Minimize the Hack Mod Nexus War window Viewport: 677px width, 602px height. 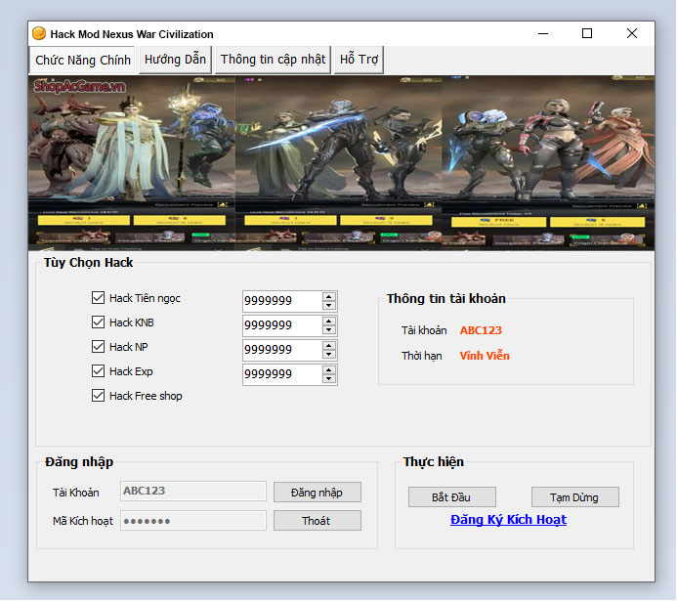(x=543, y=33)
